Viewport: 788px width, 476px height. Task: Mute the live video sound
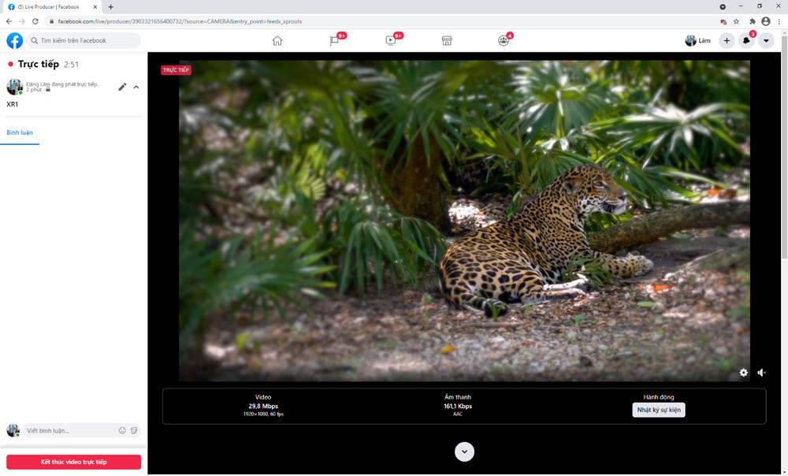click(762, 373)
